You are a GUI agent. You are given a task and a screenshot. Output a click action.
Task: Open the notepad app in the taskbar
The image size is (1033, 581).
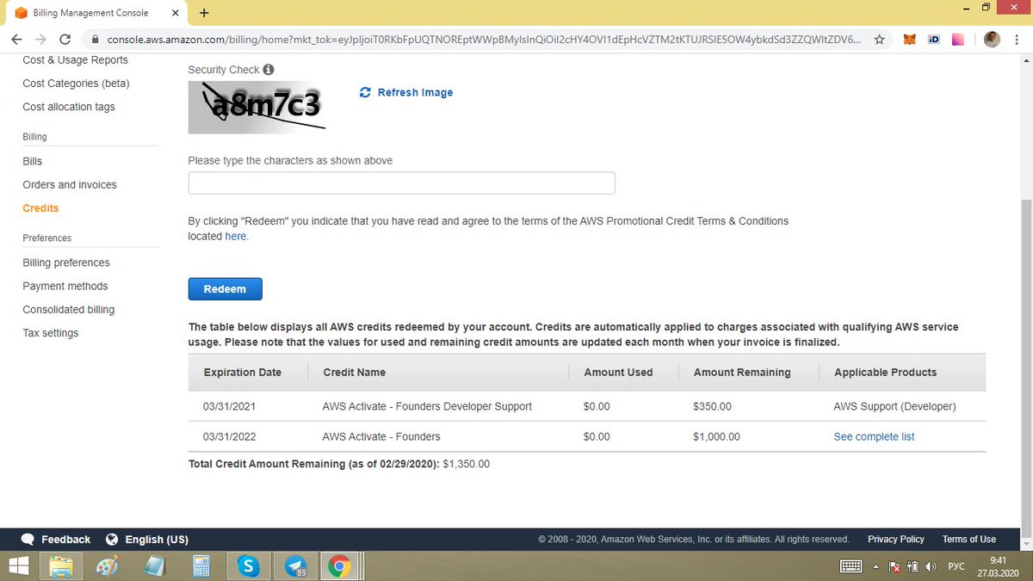coord(154,566)
